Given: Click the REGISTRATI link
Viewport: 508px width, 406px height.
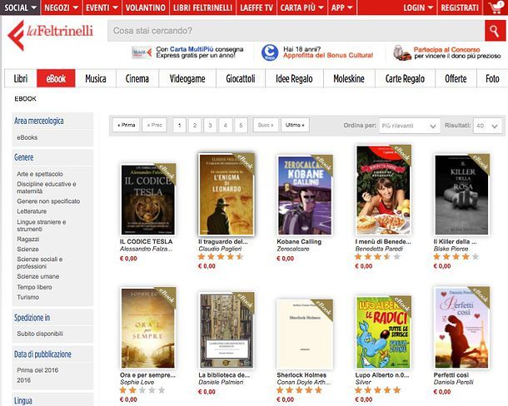Looking at the screenshot, I should pyautogui.click(x=460, y=7).
